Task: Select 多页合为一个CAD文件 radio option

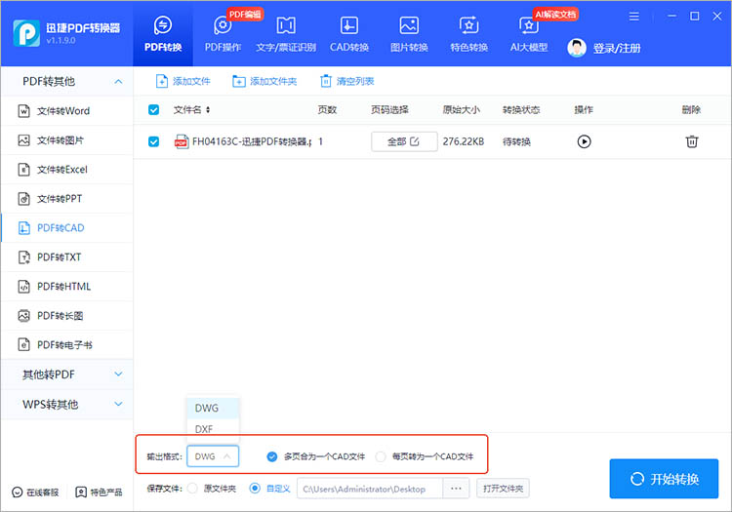Action: (x=272, y=456)
